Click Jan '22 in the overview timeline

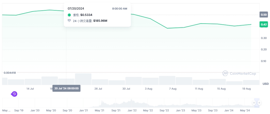(x=132, y=110)
